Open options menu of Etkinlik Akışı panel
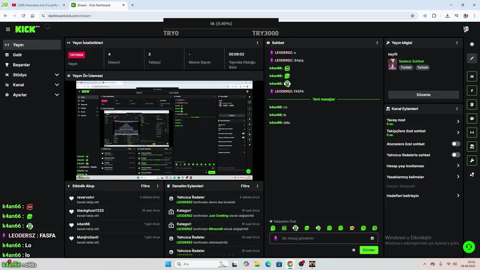This screenshot has width=480, height=270. pyautogui.click(x=157, y=186)
